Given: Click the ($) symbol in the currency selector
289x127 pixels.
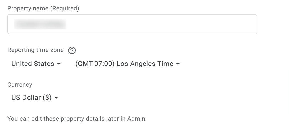Looking at the screenshot, I should tap(47, 98).
